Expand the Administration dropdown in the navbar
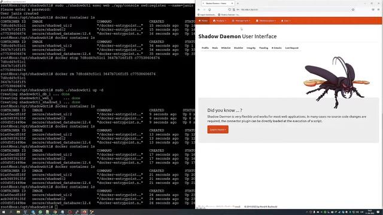383x215 pixels. (x=266, y=21)
